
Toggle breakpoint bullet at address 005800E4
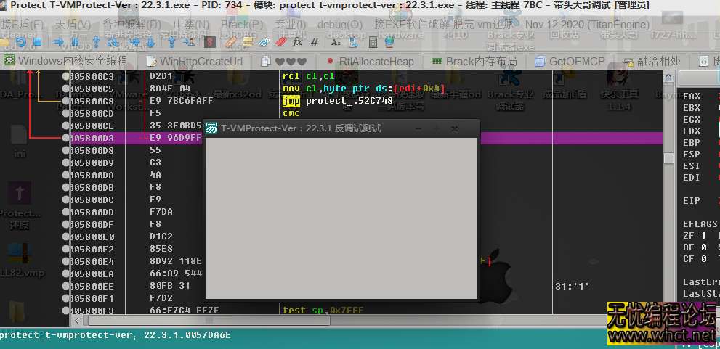(x=67, y=261)
